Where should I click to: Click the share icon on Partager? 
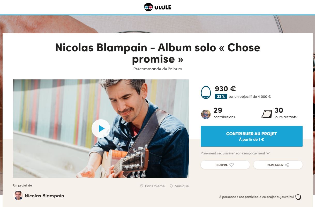(x=287, y=165)
